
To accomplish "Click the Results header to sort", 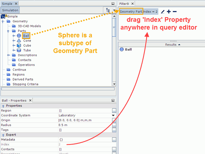I will (173, 44).
